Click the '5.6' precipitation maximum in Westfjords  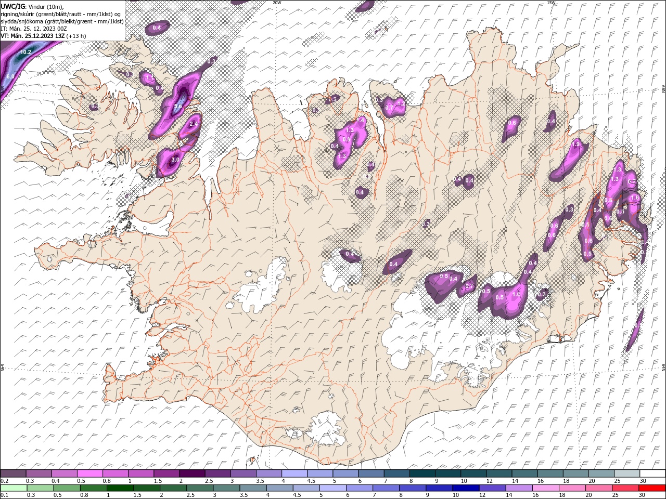tap(177, 107)
